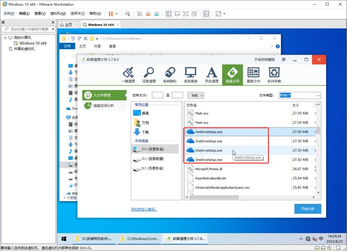
Task: Click the stretch guest display icon
Action: (218, 14)
